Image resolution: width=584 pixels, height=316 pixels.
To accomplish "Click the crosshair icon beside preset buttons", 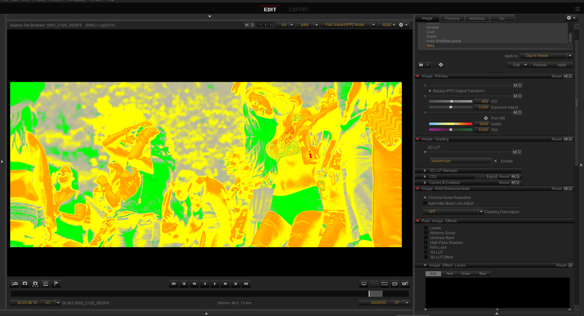I will click(441, 65).
